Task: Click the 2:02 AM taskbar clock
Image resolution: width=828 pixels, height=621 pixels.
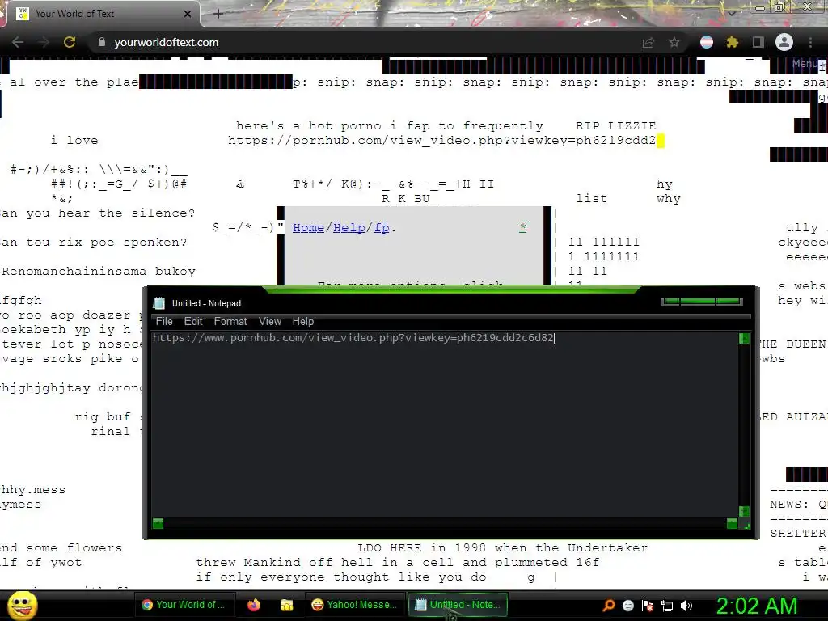Action: click(756, 606)
